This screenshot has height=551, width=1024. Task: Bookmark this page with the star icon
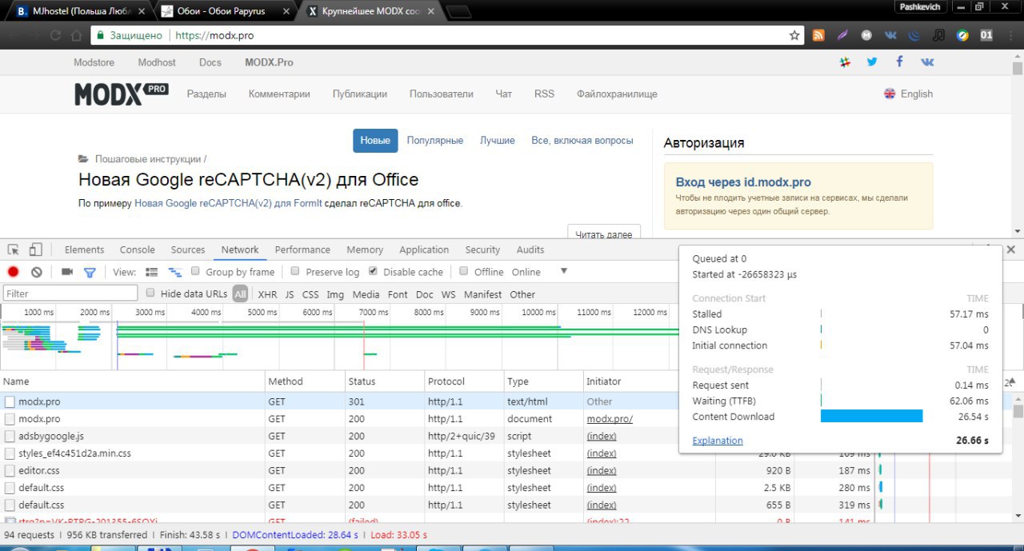click(794, 35)
